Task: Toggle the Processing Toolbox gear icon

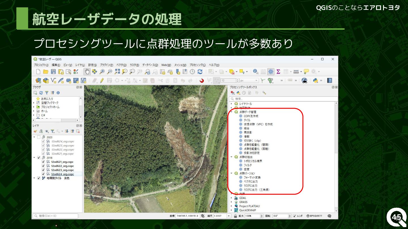Action: (x=271, y=72)
